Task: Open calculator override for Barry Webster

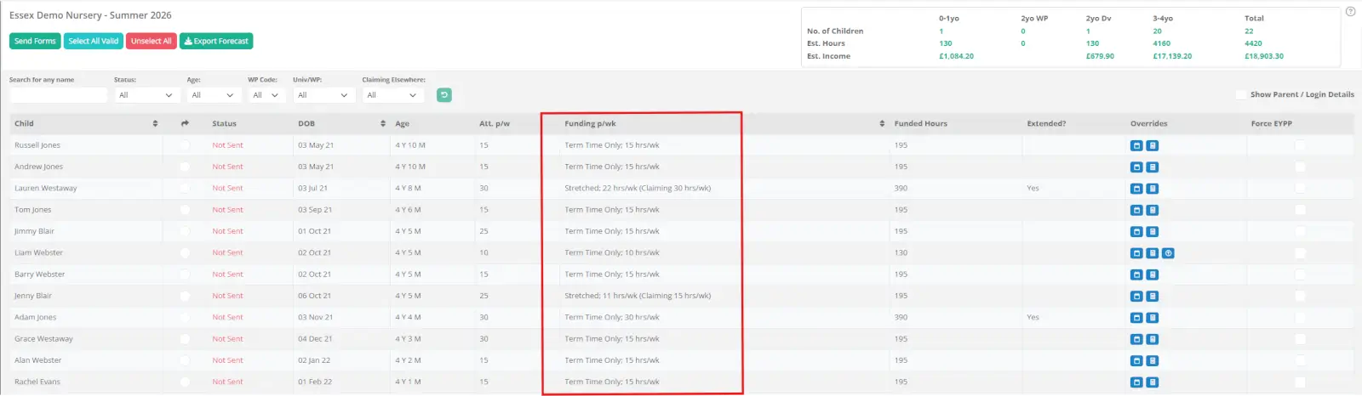Action: tap(1152, 274)
